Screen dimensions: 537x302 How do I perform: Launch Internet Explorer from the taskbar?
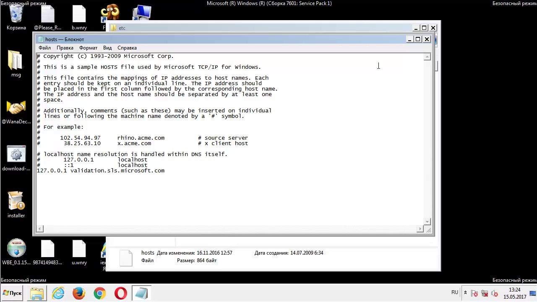tap(58, 293)
